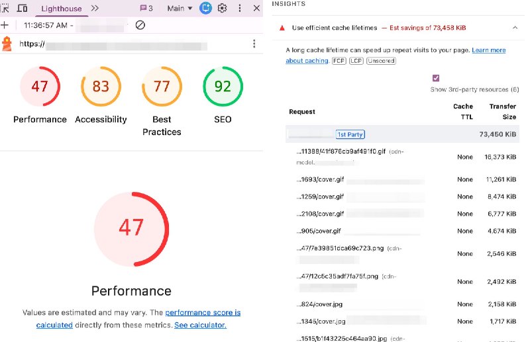Open the 3 issues message counter

(x=146, y=9)
